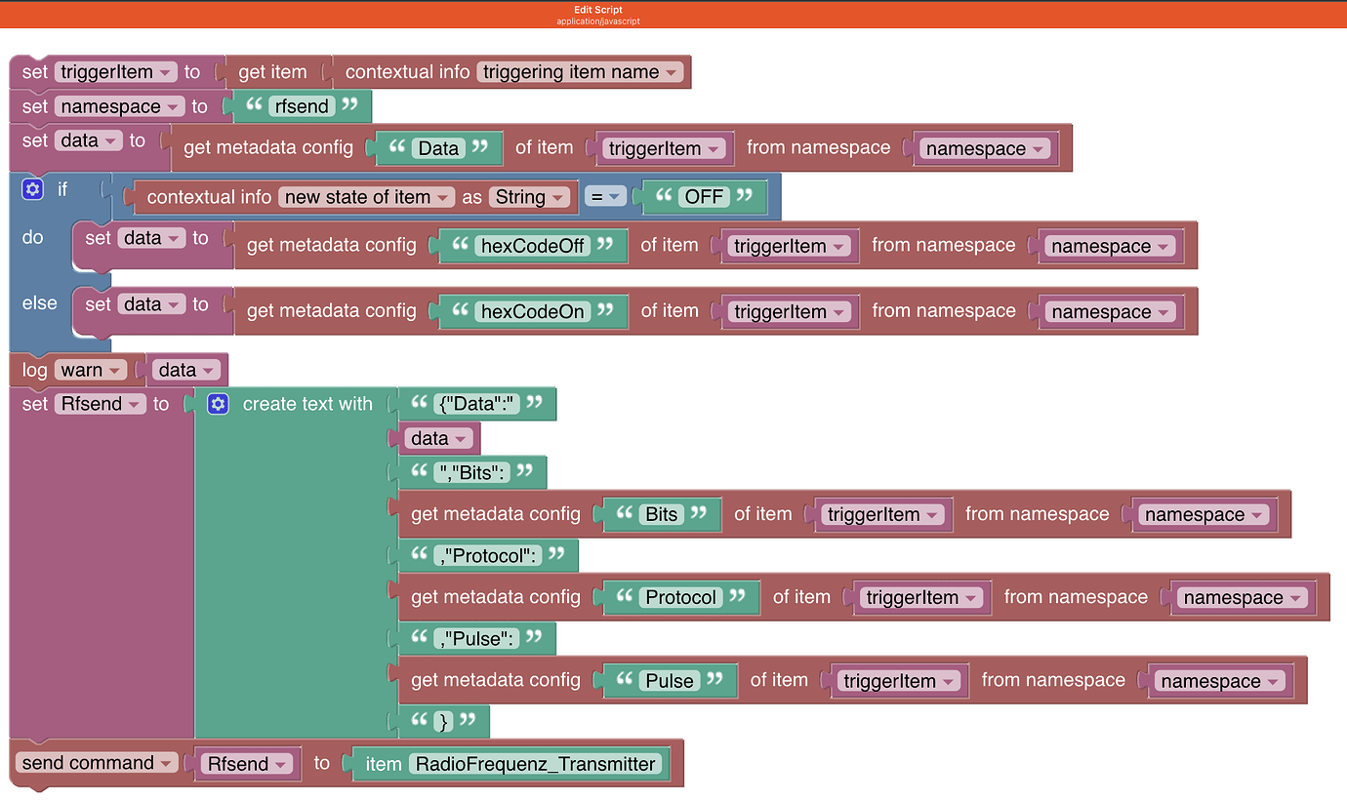Edit the 'hexCodeOn' metadata config key
Image resolution: width=1347 pixels, height=802 pixels.
532,311
